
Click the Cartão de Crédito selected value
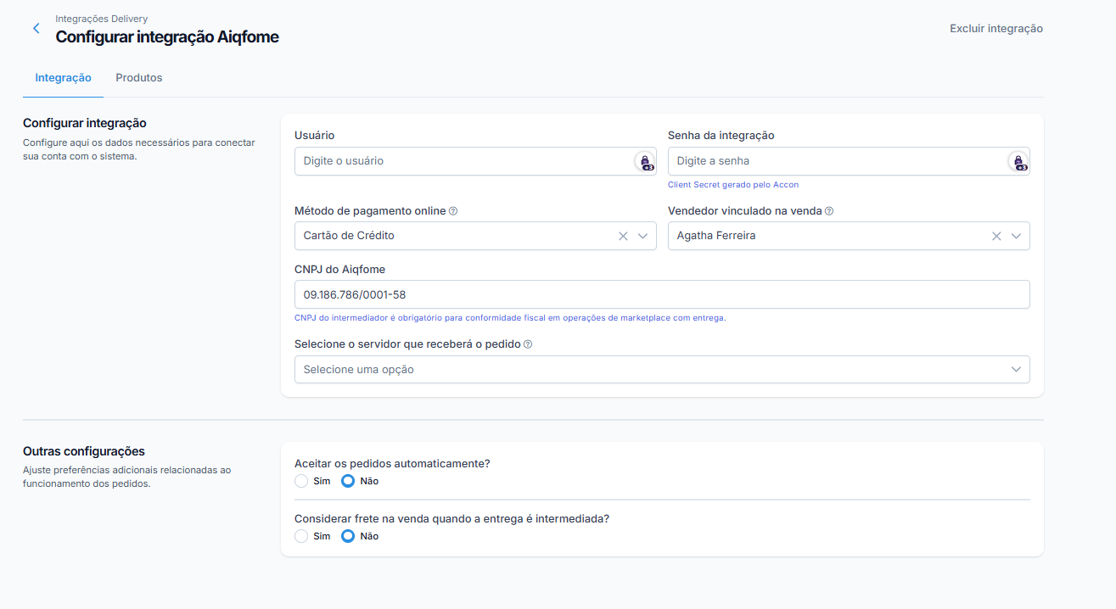(349, 236)
